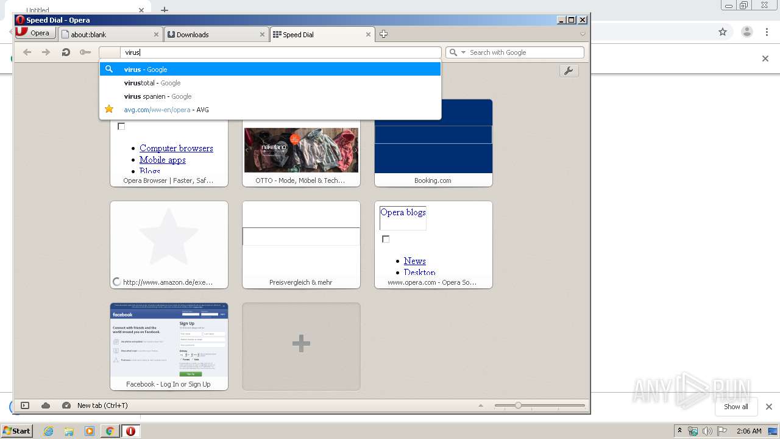Image resolution: width=780 pixels, height=439 pixels.
Task: Expand the closed tabs dropdown arrow
Action: 583,34
